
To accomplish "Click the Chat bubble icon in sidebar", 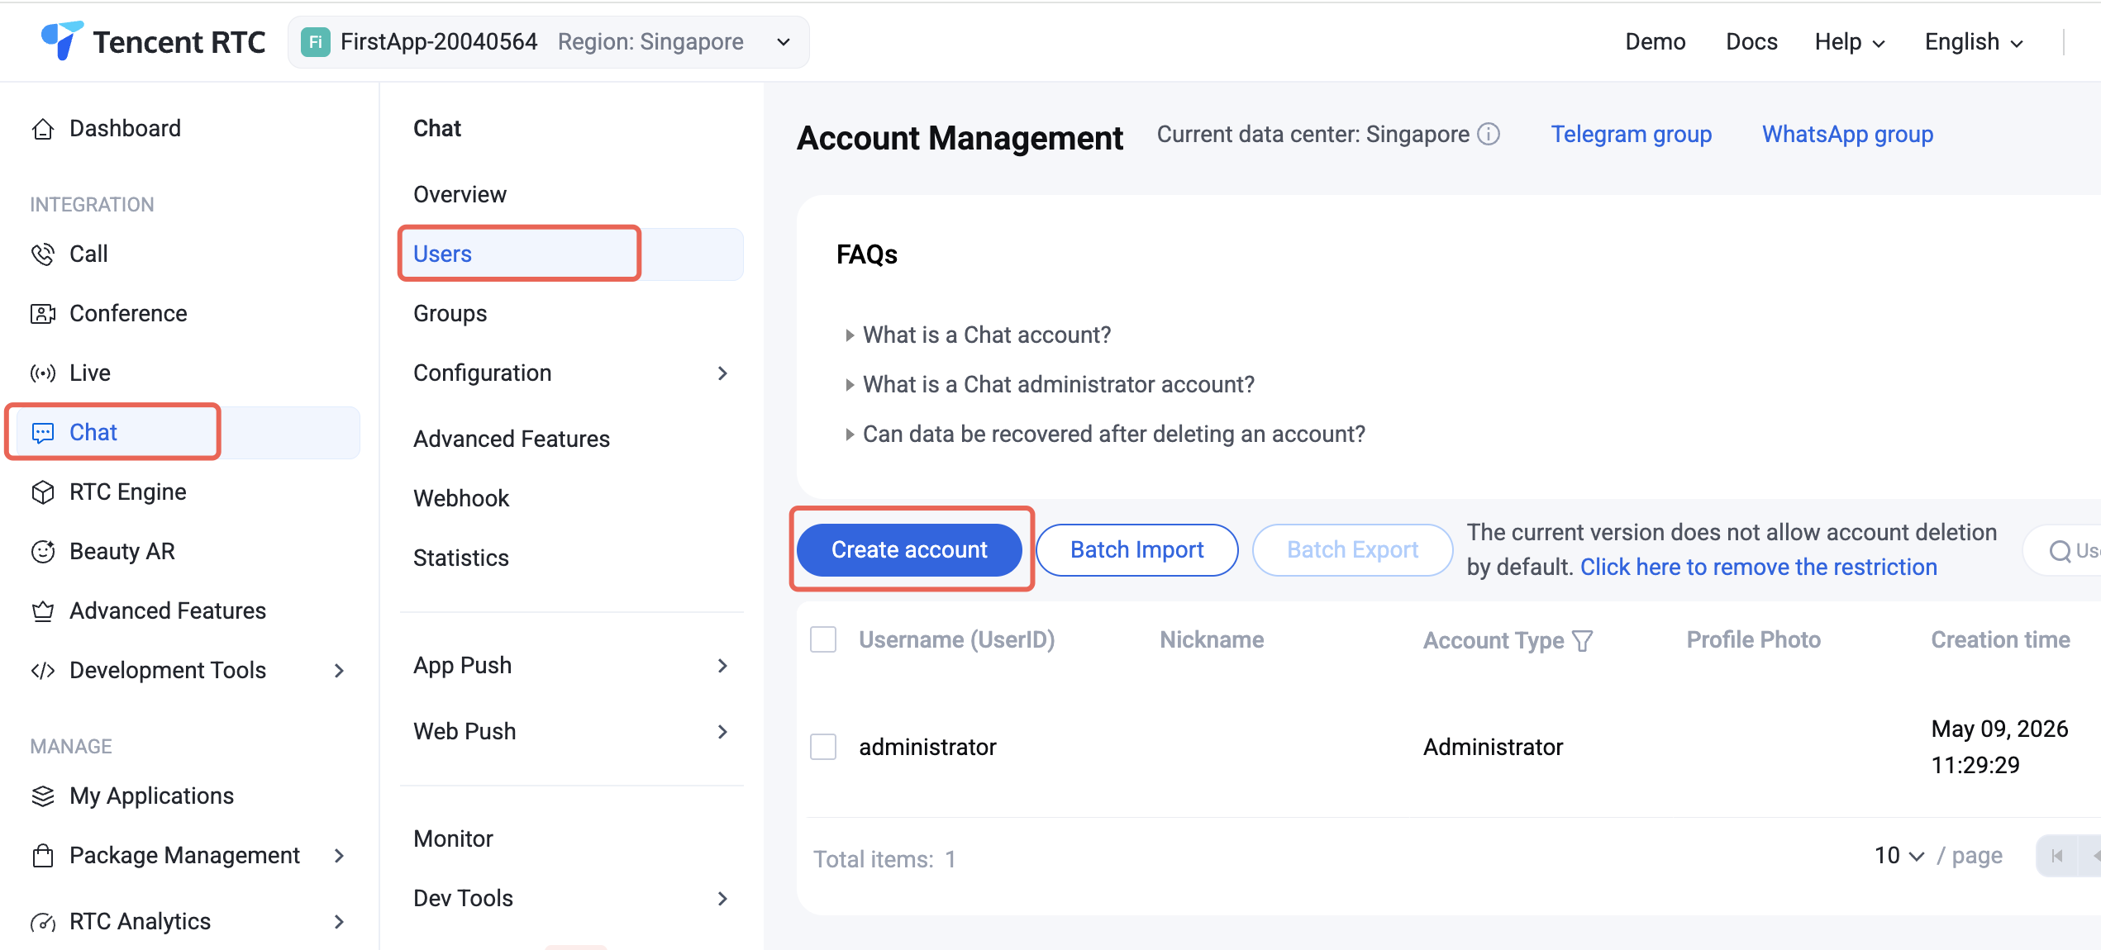I will 43,433.
